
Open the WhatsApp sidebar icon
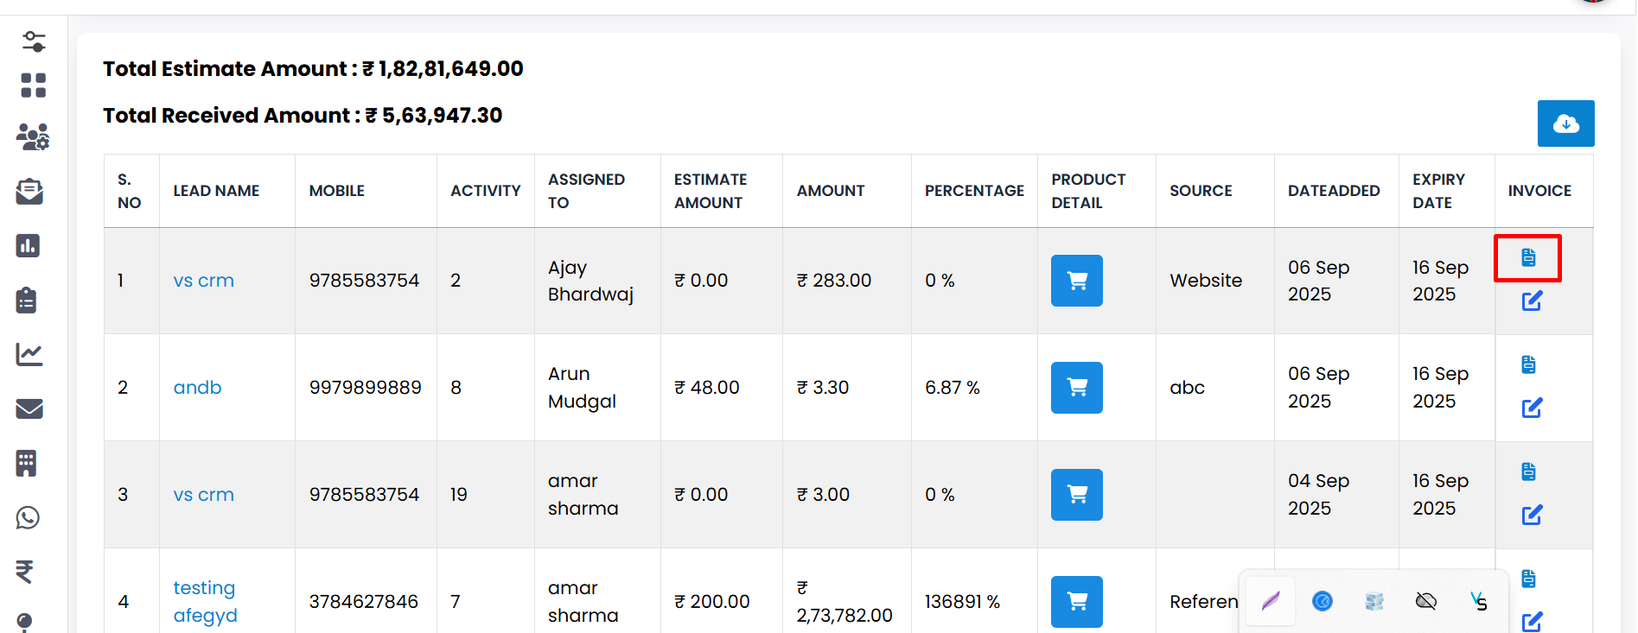(28, 517)
